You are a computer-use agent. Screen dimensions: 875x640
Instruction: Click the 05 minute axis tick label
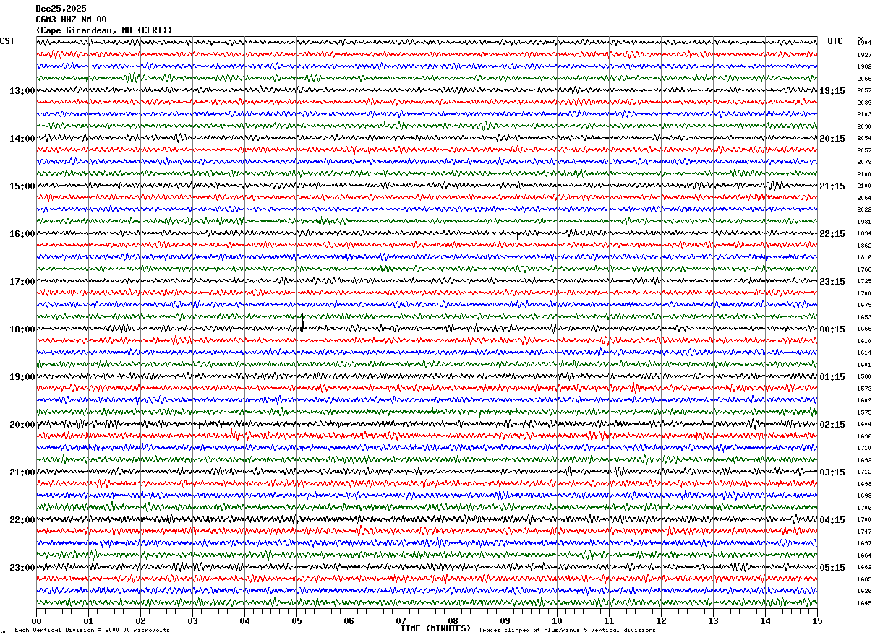point(296,621)
